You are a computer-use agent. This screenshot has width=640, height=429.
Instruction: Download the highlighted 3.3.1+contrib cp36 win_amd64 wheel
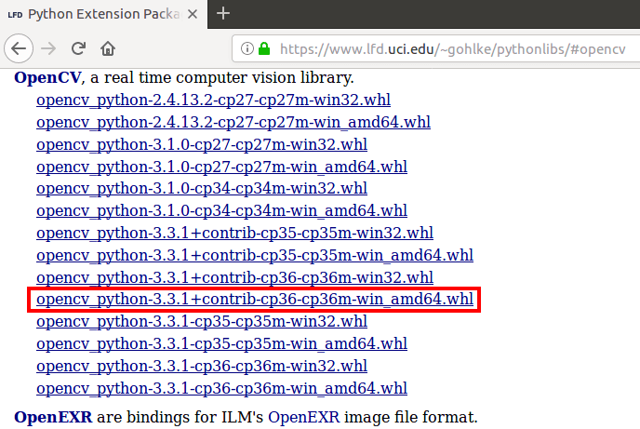[255, 300]
